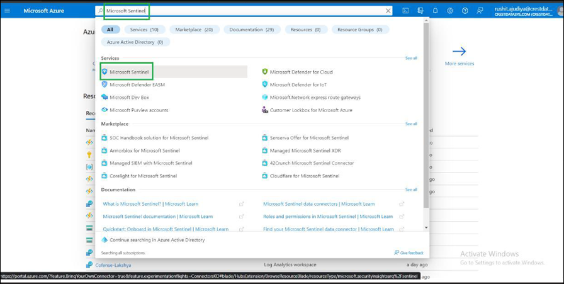The height and width of the screenshot is (284, 564).
Task: See all results in the Documentation section
Action: tap(411, 190)
